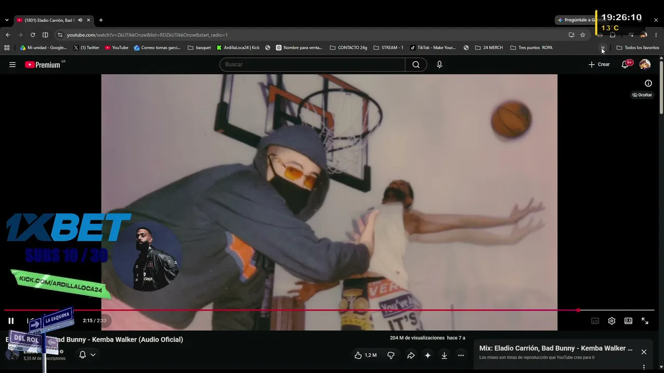The image size is (664, 373).
Task: Switch the player to default view
Action: [628, 321]
